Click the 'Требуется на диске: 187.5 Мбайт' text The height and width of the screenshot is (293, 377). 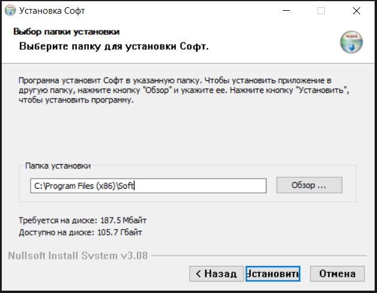pos(83,220)
